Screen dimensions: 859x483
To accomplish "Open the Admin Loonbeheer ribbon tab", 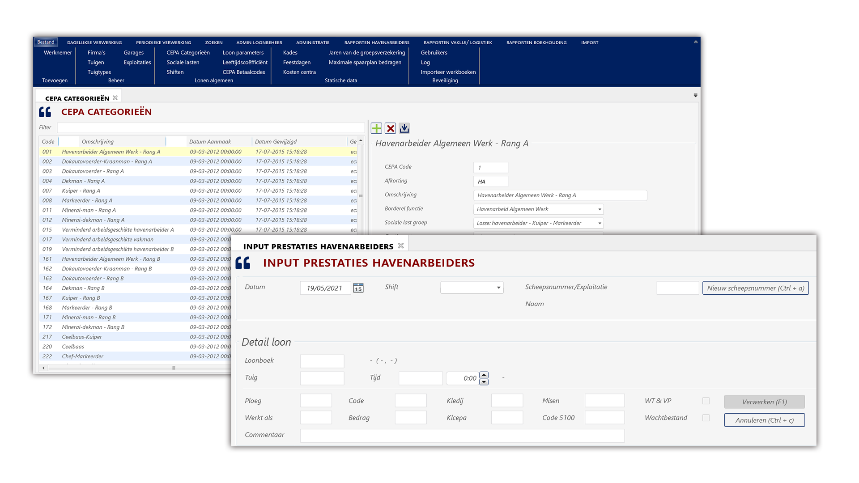I will click(259, 42).
